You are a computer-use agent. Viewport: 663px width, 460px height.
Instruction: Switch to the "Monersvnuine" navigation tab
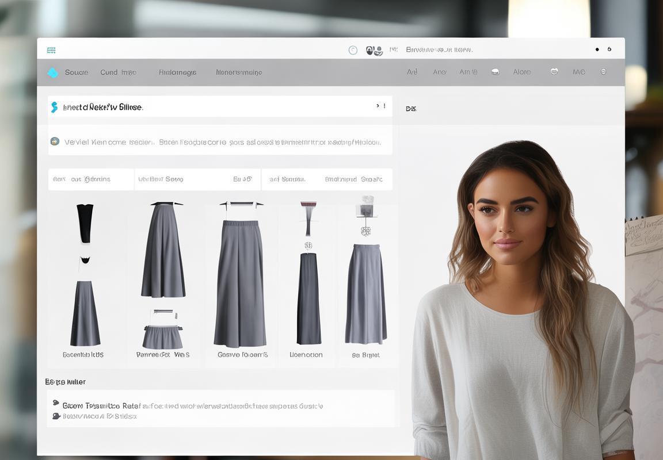pyautogui.click(x=239, y=72)
